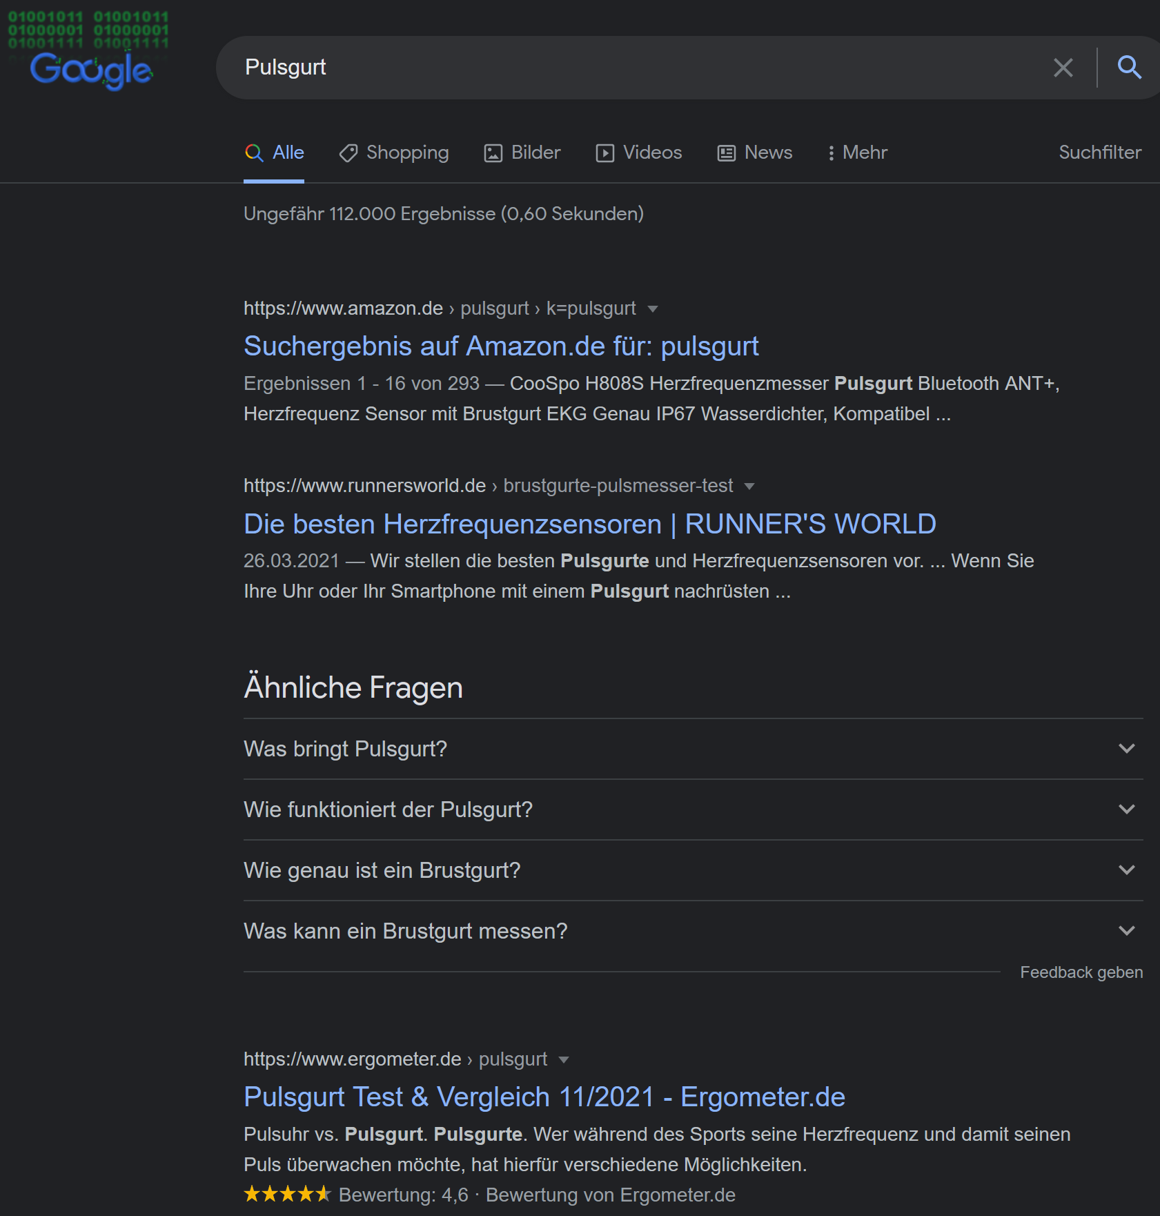The height and width of the screenshot is (1216, 1160).
Task: Open the RUNNER'S WORLD Herzfrequenzsensoren link
Action: [x=589, y=524]
